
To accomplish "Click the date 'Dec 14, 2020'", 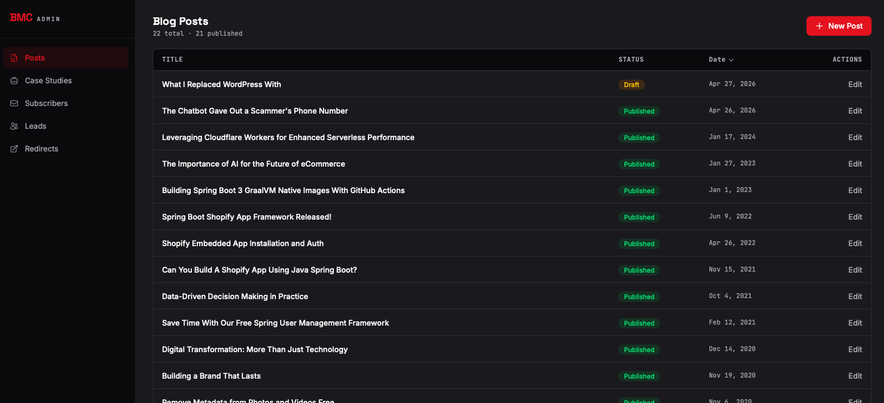I will coord(732,349).
